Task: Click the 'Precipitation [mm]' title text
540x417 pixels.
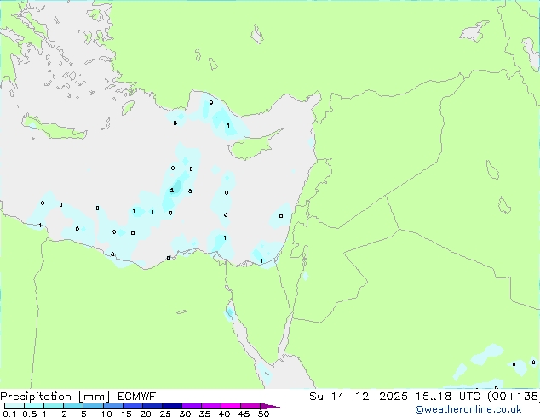Action: (x=55, y=397)
